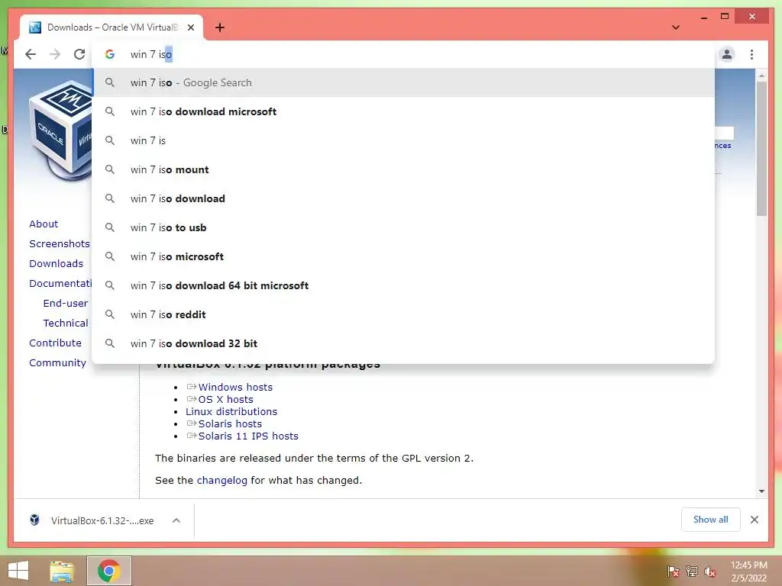
Task: Open the Community sidebar link
Action: click(57, 362)
